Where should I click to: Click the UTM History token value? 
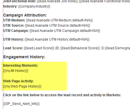[57, 39]
